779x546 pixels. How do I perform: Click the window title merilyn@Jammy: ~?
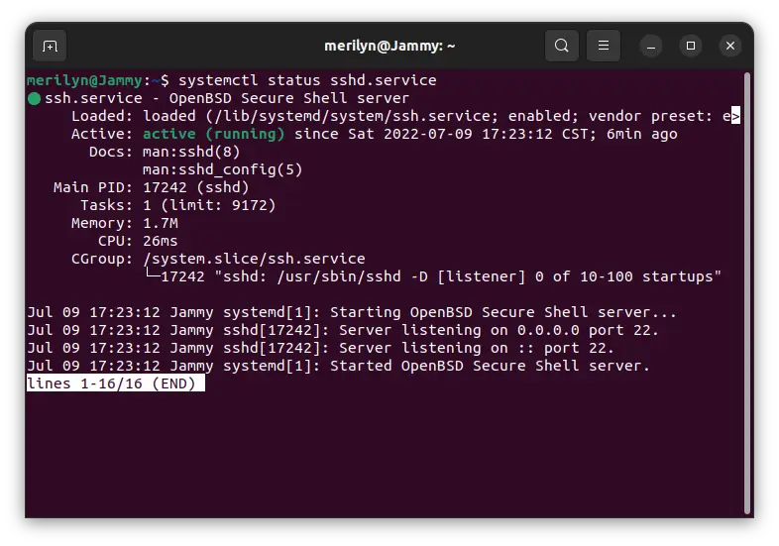pos(389,46)
